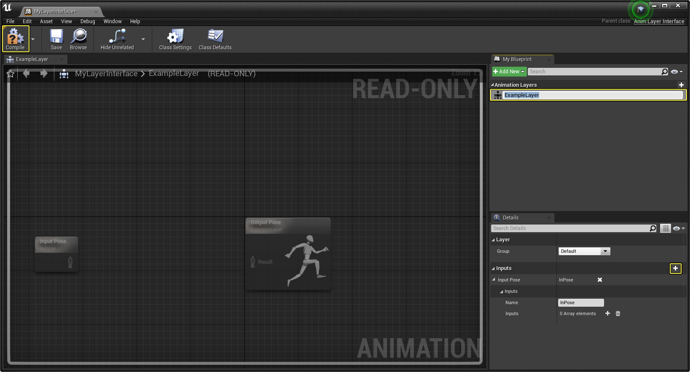Open Details view options eye
Screen dimensions: 690x372
tap(679, 228)
